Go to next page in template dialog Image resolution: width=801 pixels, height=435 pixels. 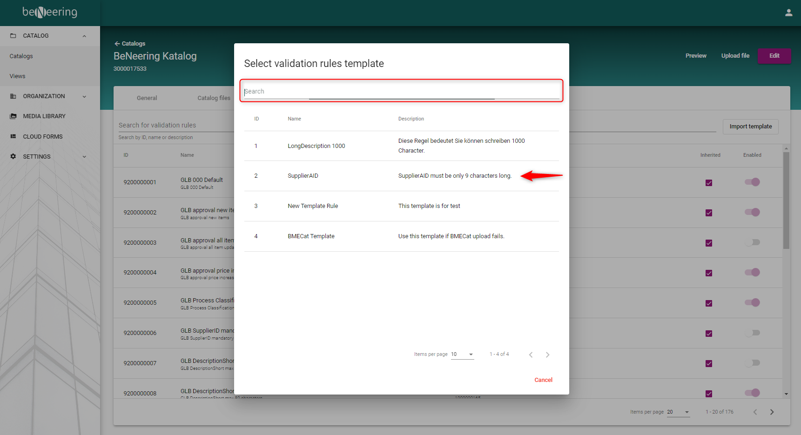click(547, 355)
